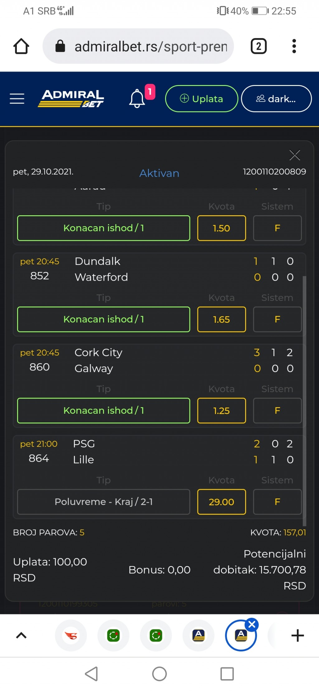Image resolution: width=319 pixels, height=691 pixels.
Task: Click the ticket list vertical scrollbar
Action: [x=304, y=401]
